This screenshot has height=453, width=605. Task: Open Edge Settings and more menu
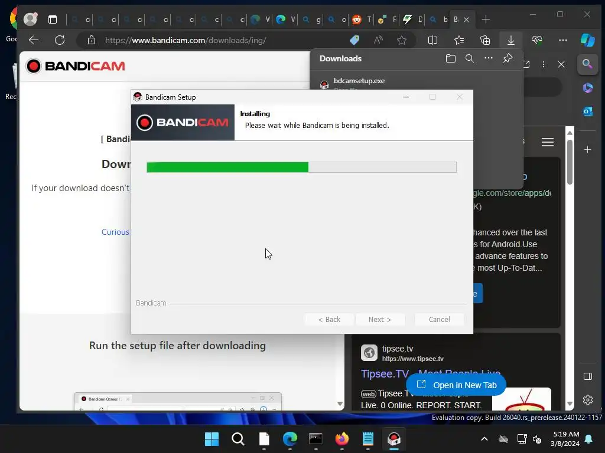(x=563, y=40)
